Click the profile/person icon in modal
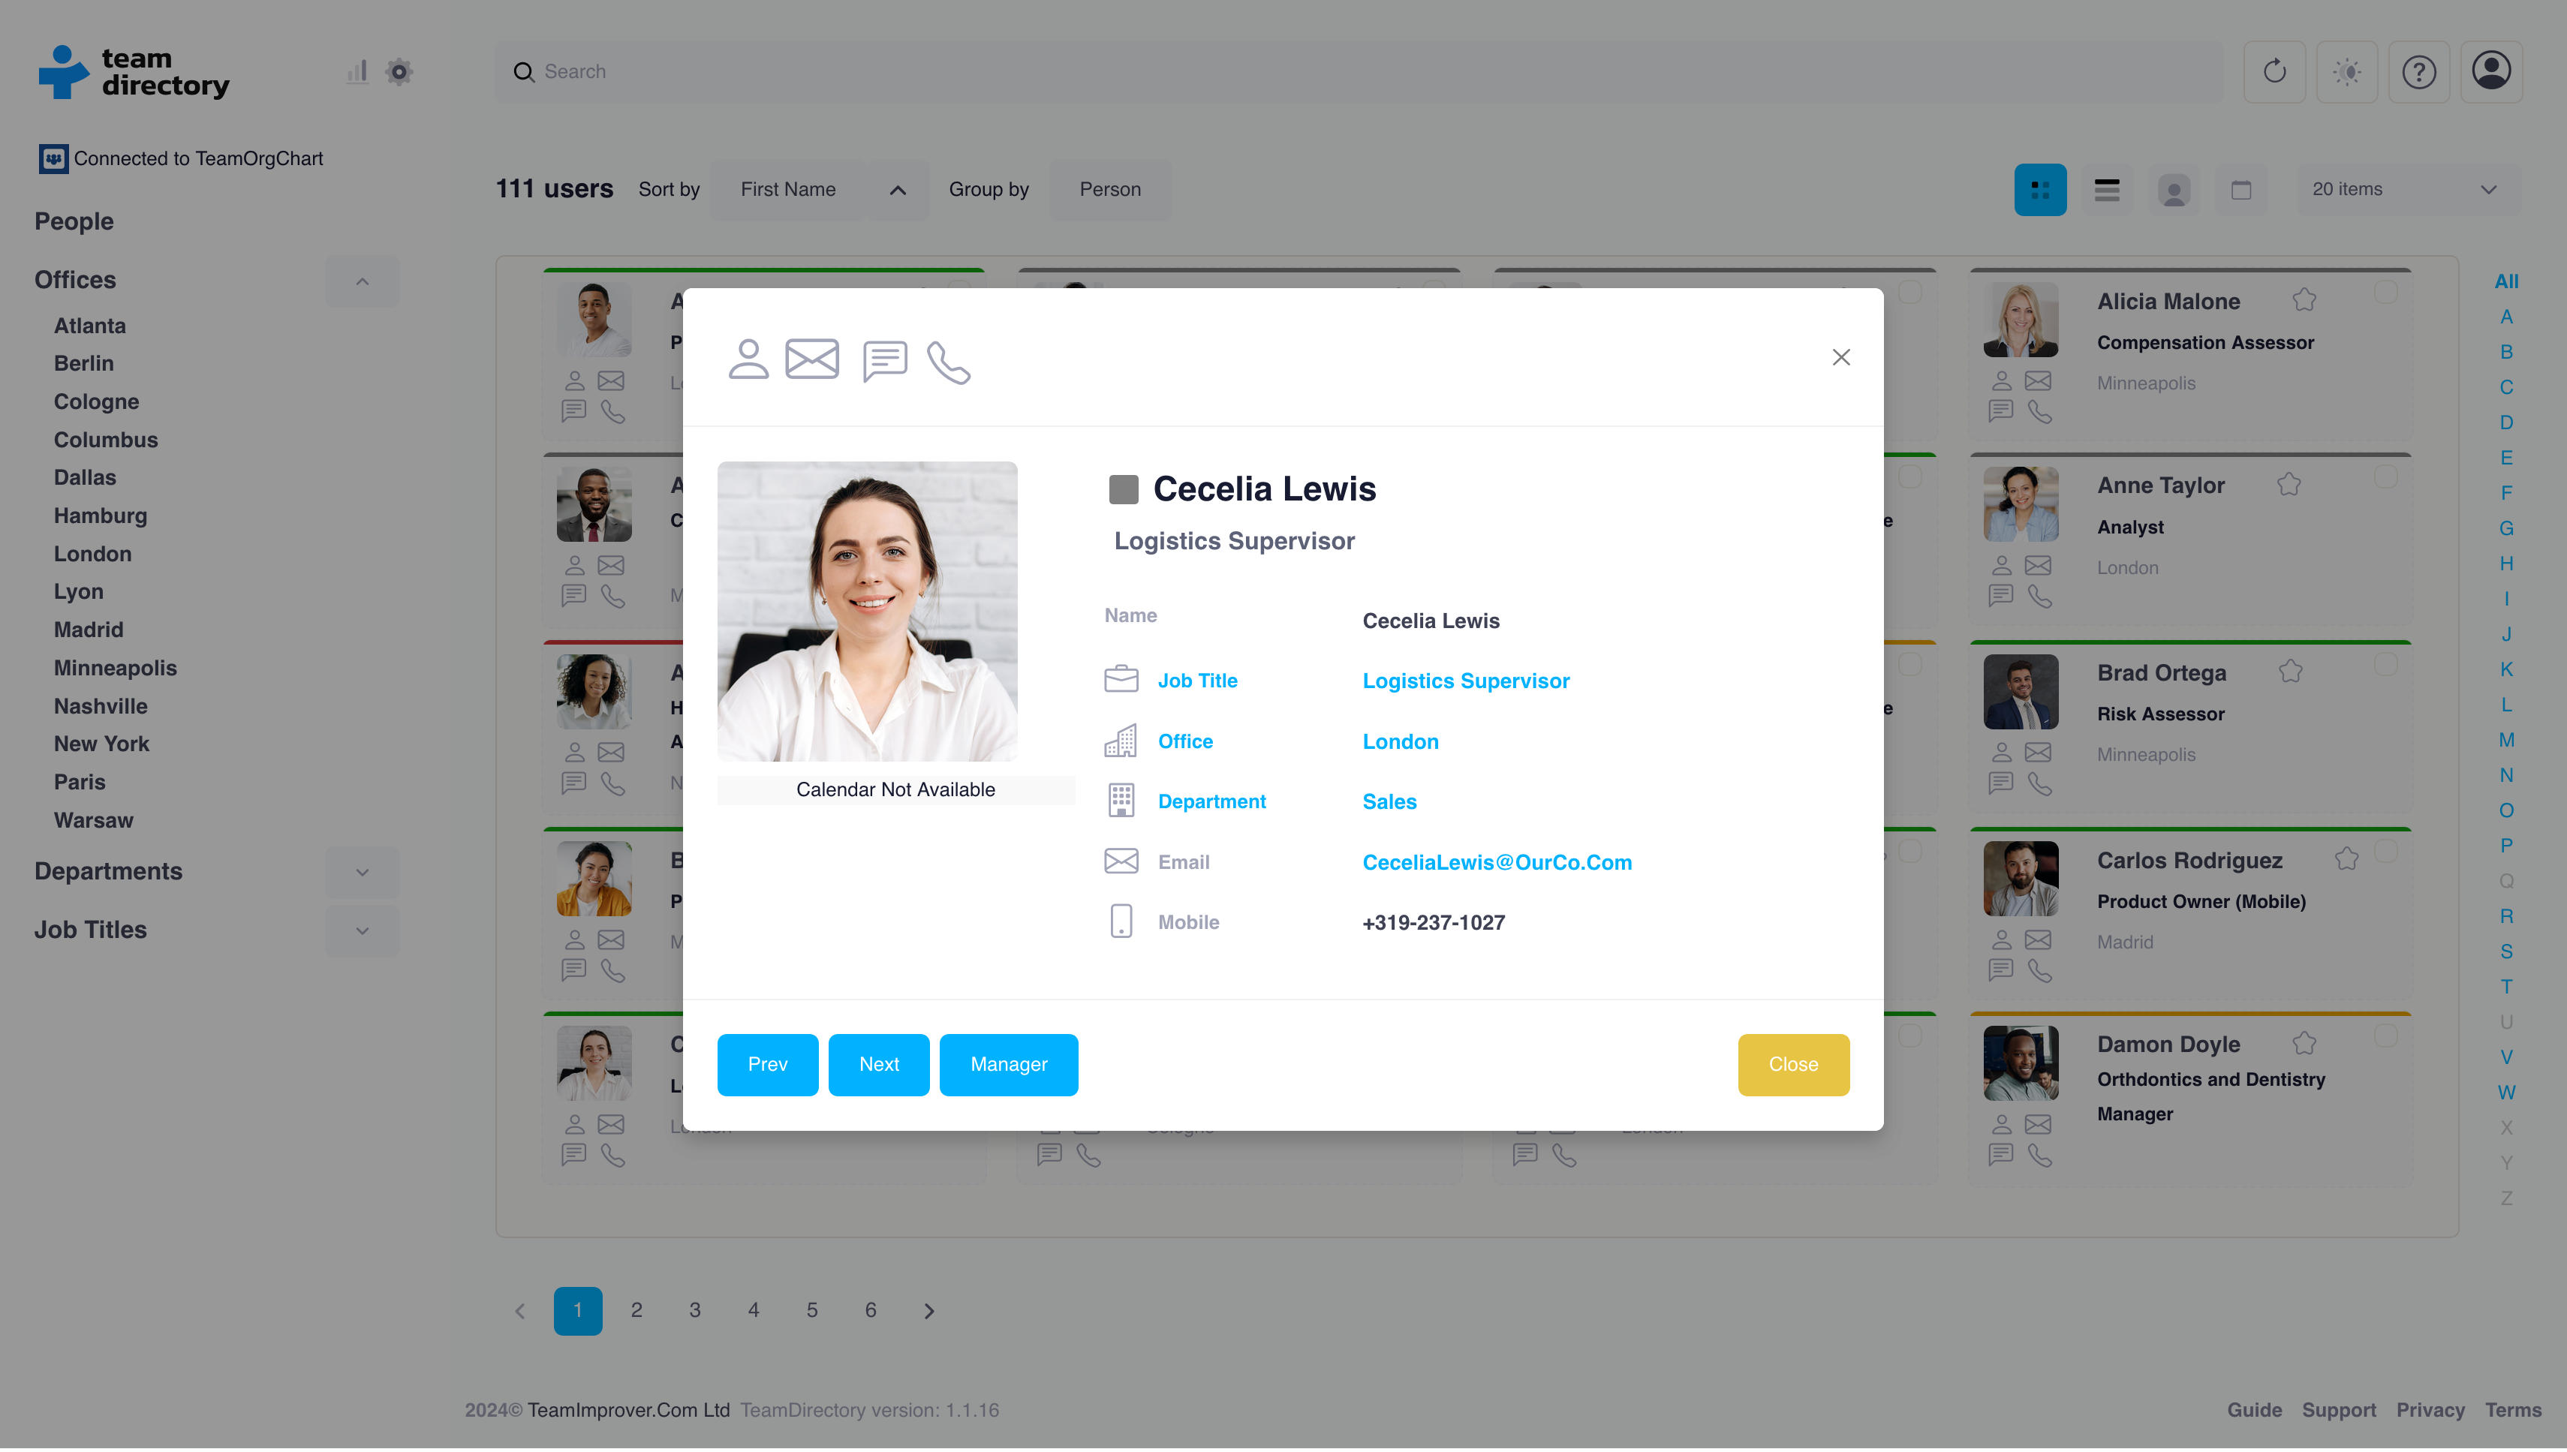The image size is (2567, 1452). 748,358
